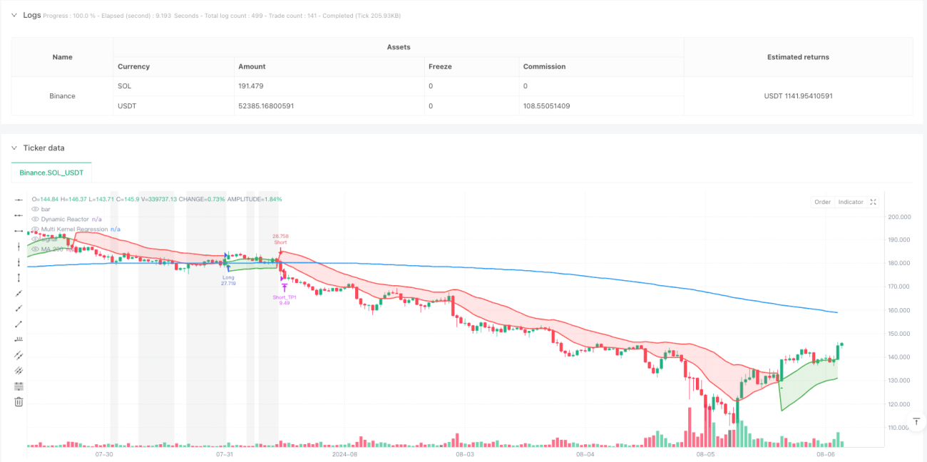This screenshot has width=927, height=462.
Task: Switch to the Binance.SOL_USDT tab
Action: (51, 173)
